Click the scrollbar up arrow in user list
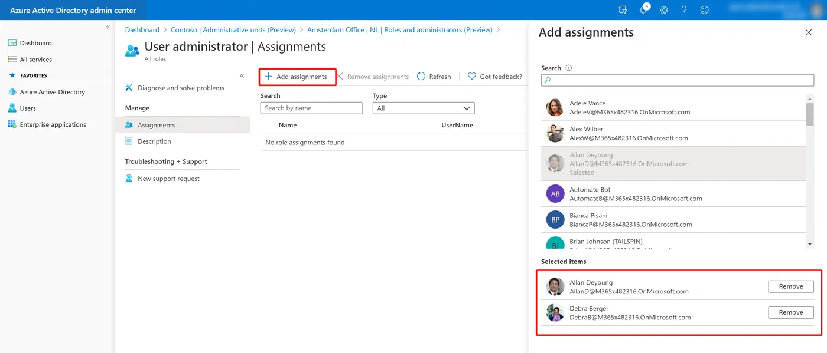 pos(809,99)
